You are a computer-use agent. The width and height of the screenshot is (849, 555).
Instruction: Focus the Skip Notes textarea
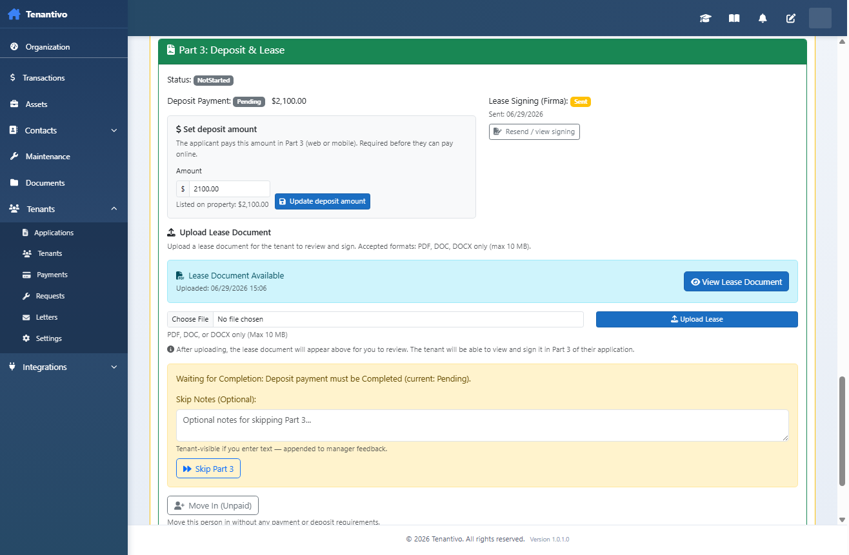[x=483, y=425]
